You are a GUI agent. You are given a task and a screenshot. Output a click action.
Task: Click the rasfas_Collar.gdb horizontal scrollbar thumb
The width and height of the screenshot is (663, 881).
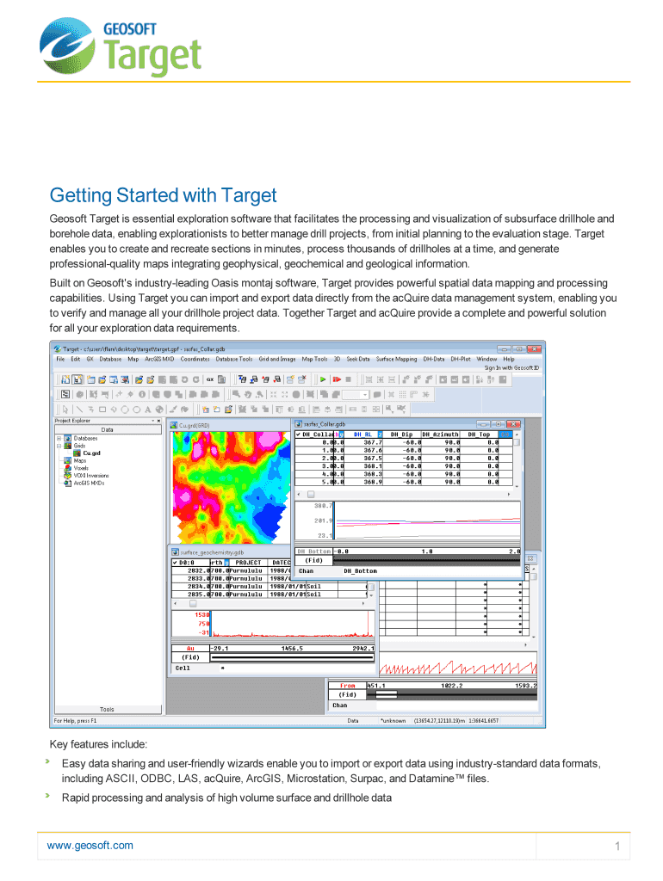[311, 495]
